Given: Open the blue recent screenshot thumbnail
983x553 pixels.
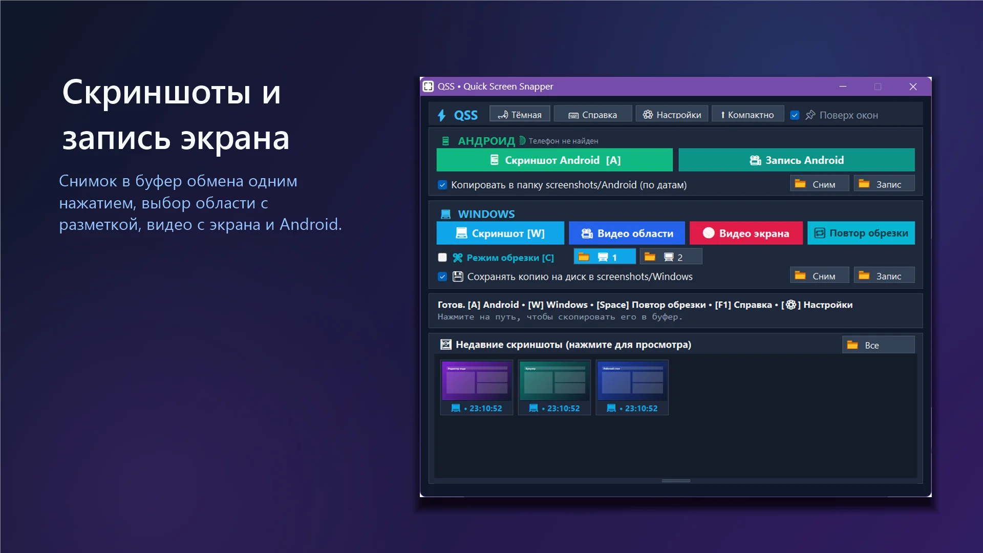Looking at the screenshot, I should pyautogui.click(x=632, y=381).
